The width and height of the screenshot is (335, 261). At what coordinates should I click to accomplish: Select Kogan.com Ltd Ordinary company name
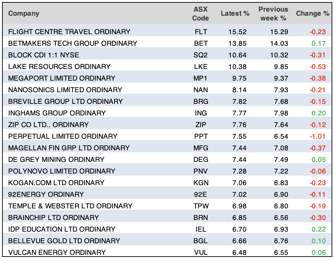tap(56, 183)
